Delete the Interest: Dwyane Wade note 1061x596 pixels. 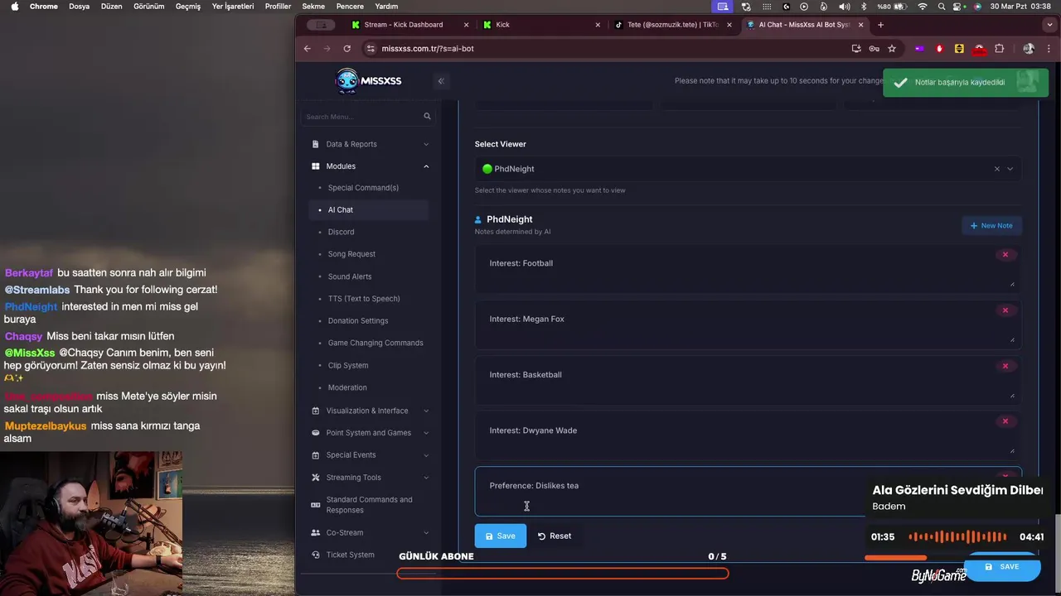click(1005, 421)
